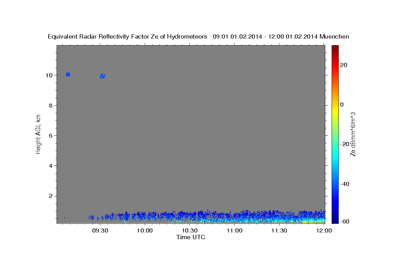This screenshot has height=268, width=402.
Task: Click the 11:30 time tick label
Action: point(279,230)
